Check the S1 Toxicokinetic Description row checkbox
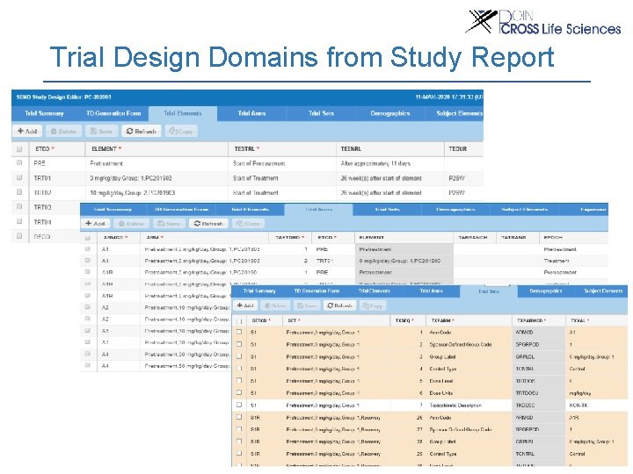The height and width of the screenshot is (474, 633). (239, 405)
